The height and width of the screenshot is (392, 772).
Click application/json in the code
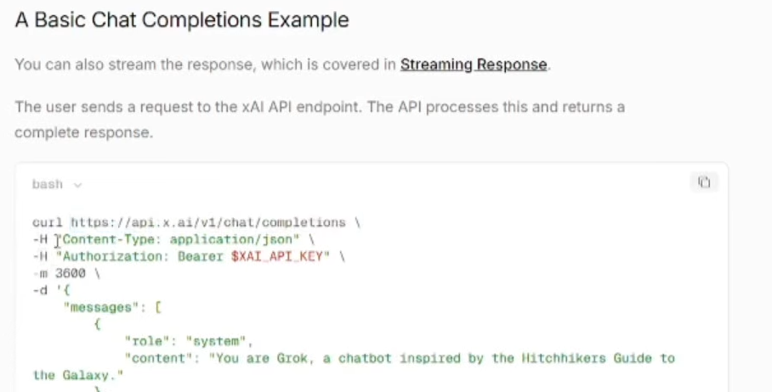pyautogui.click(x=231, y=239)
